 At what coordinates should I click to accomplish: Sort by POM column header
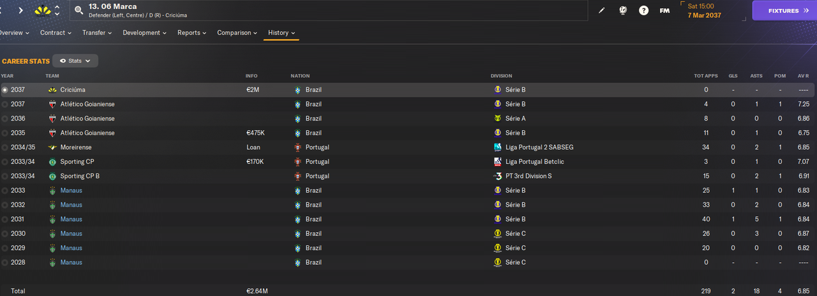(780, 76)
